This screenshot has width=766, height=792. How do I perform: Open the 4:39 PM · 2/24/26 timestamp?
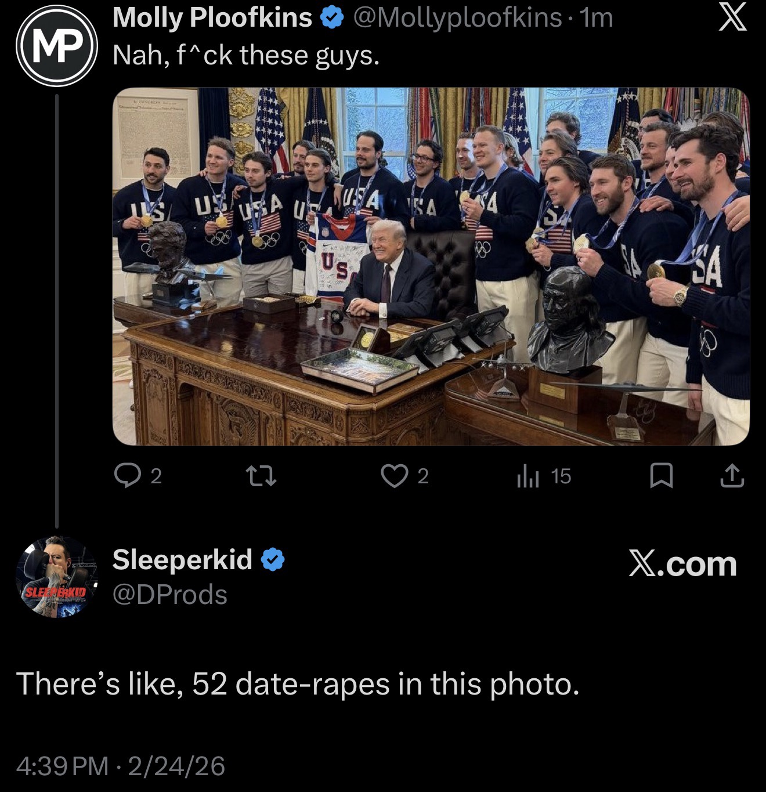click(120, 765)
